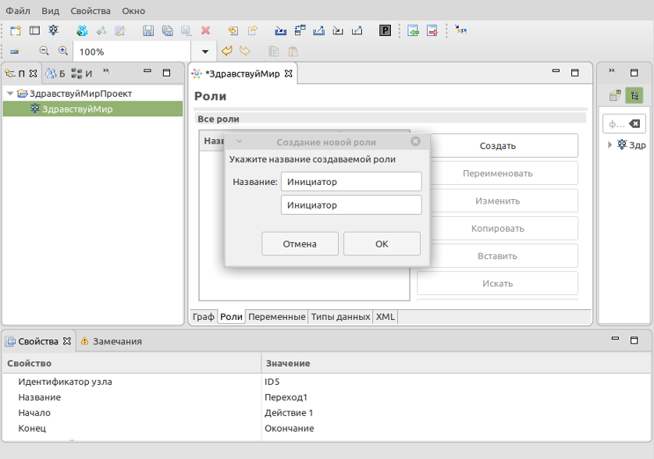Click the table-layout icon next to new project

34,30
